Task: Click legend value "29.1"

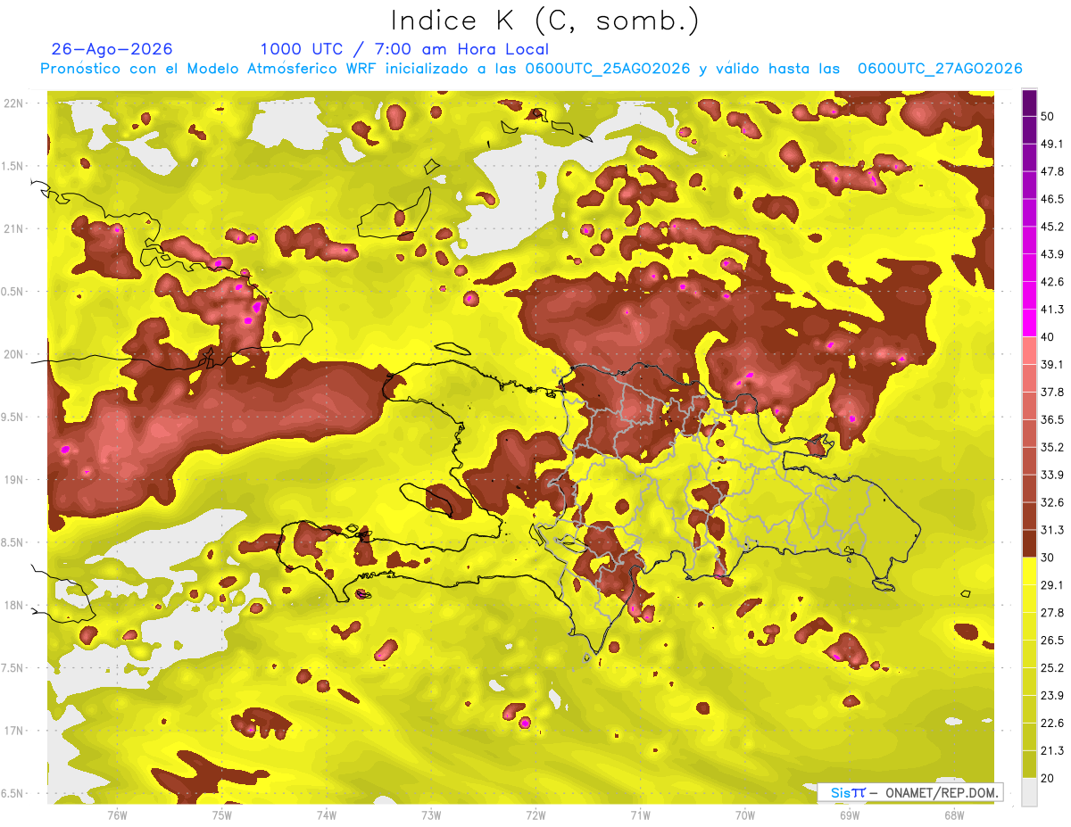Action: pos(1053,584)
